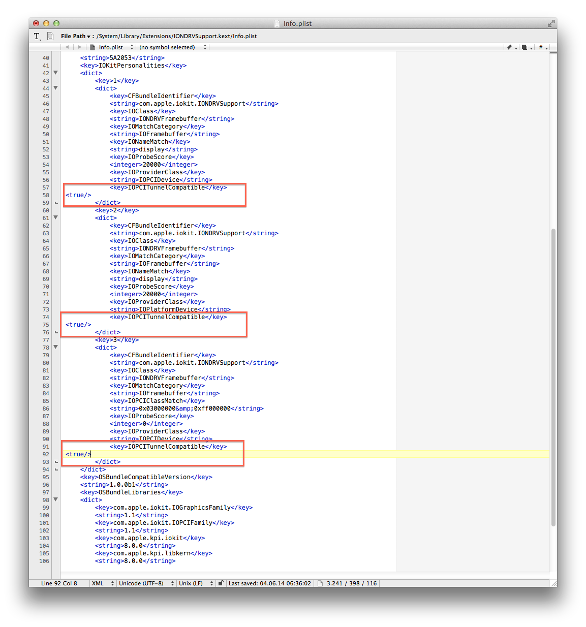The height and width of the screenshot is (627, 586).
Task: Click com.apple.iokit.IOGraphicsFamily key
Action: click(173, 508)
